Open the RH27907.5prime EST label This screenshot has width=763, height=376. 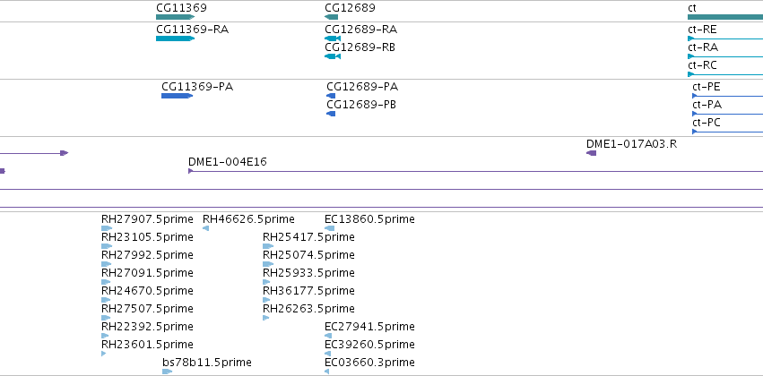(147, 219)
